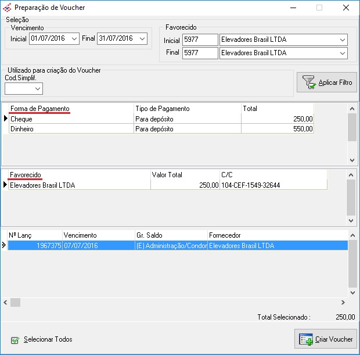Screen dimensions: 360x355
Task: Click the app logo in the title bar
Action: 7,8
